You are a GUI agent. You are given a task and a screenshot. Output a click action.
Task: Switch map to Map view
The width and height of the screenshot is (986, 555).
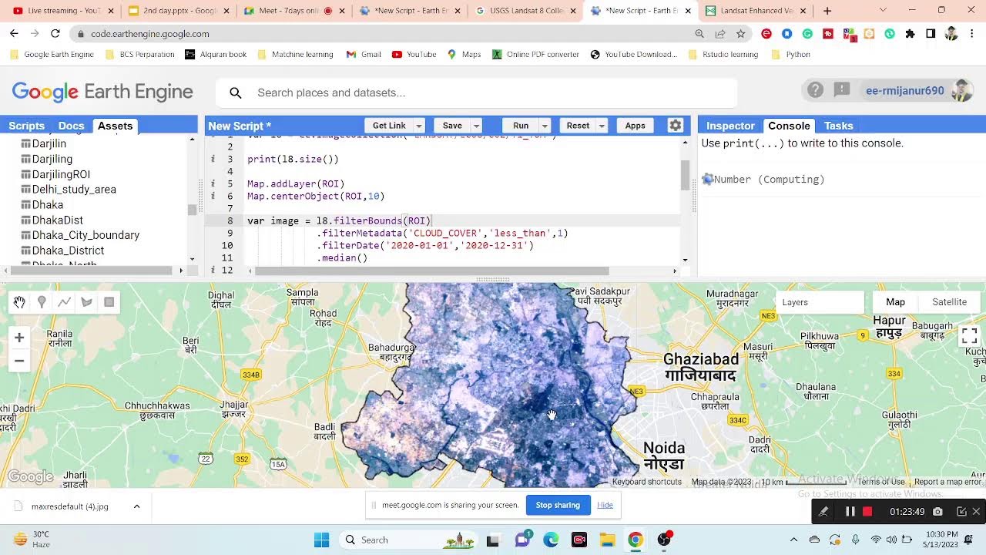[x=895, y=302]
